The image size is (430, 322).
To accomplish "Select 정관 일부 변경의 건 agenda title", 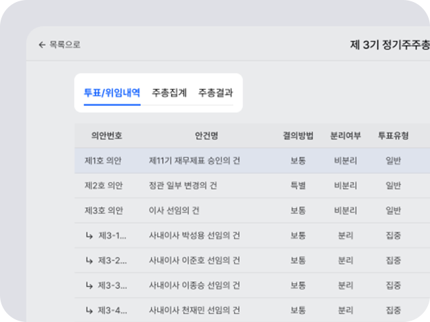I will coord(183,186).
